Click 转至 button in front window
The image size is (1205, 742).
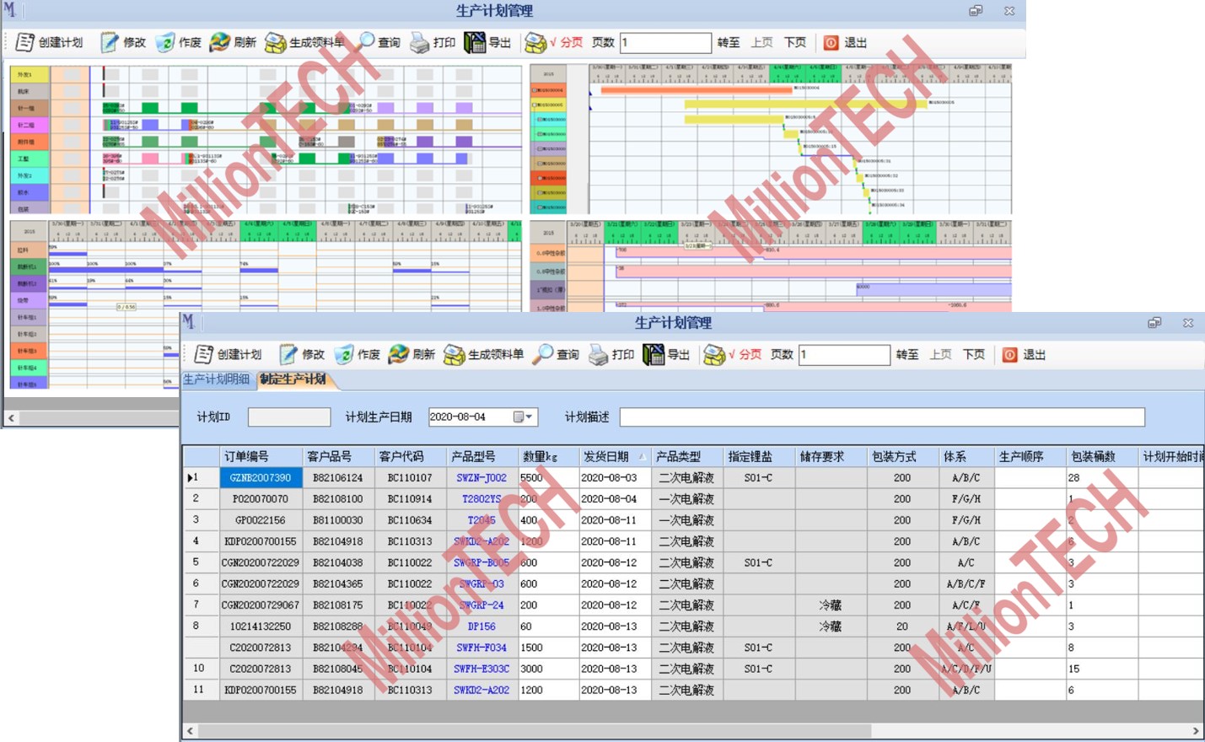pos(907,355)
